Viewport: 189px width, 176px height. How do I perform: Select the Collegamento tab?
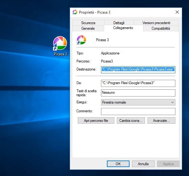coord(123,28)
